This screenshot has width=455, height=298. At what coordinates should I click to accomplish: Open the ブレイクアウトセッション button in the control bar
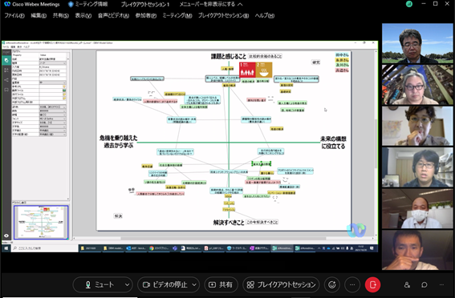281,285
